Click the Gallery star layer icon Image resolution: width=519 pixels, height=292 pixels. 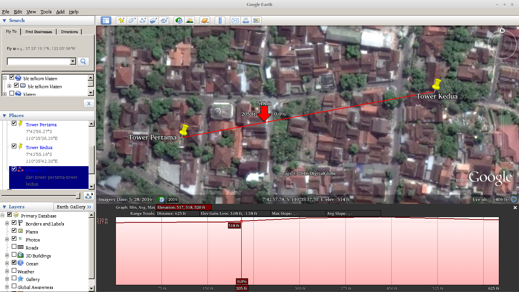tap(21, 279)
